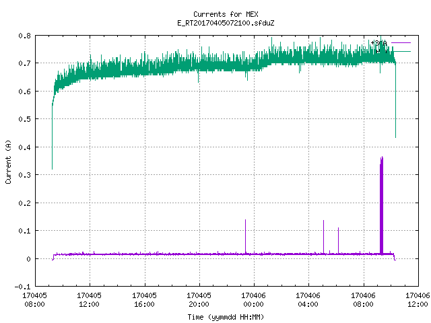Click the "Time (yymmdd HH:MM)" x-axis label
The height and width of the screenshot is (323, 431).
point(226,317)
